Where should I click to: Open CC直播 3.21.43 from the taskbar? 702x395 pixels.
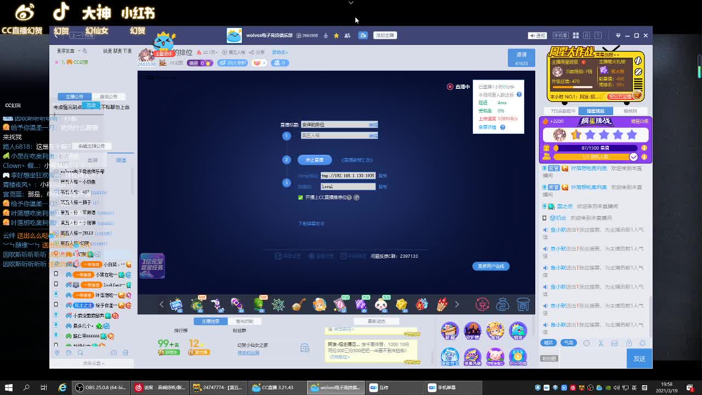click(x=277, y=387)
